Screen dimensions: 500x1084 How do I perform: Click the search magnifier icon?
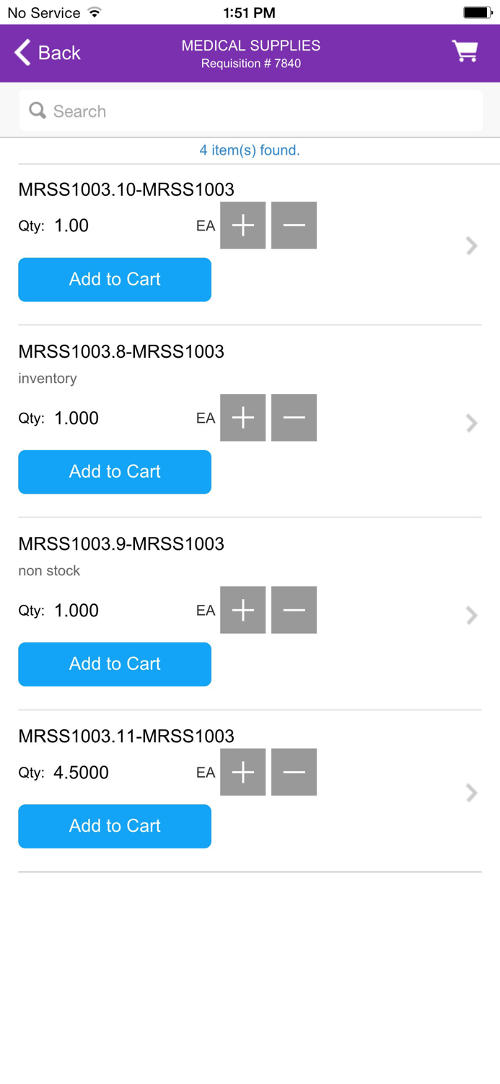pyautogui.click(x=37, y=111)
